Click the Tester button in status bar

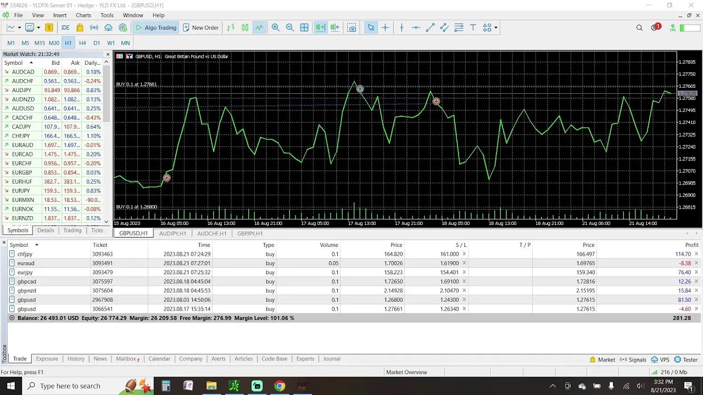[686, 360]
